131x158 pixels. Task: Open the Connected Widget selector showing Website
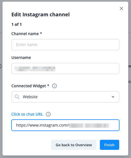(x=65, y=97)
